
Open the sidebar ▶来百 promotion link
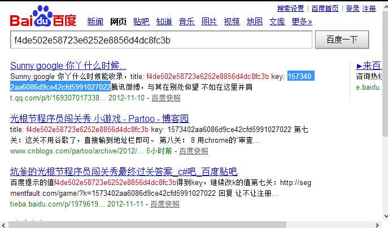point(369,66)
